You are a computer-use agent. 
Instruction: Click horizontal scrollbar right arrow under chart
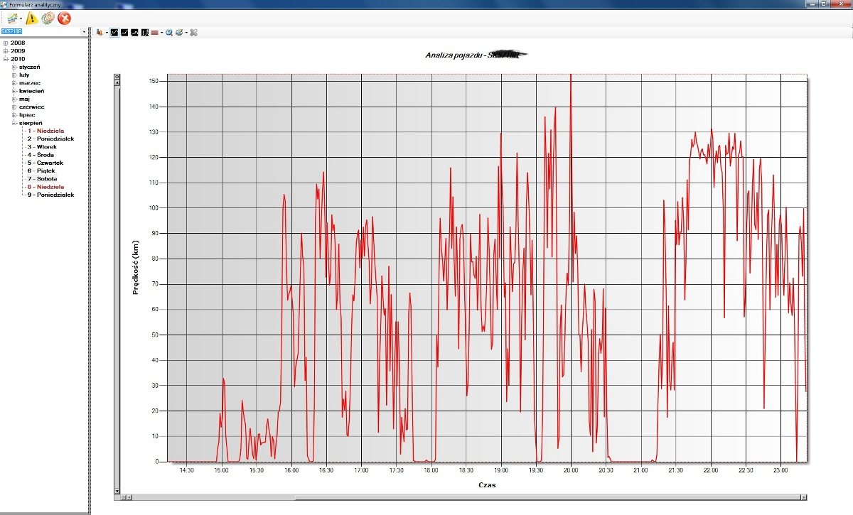(x=805, y=497)
